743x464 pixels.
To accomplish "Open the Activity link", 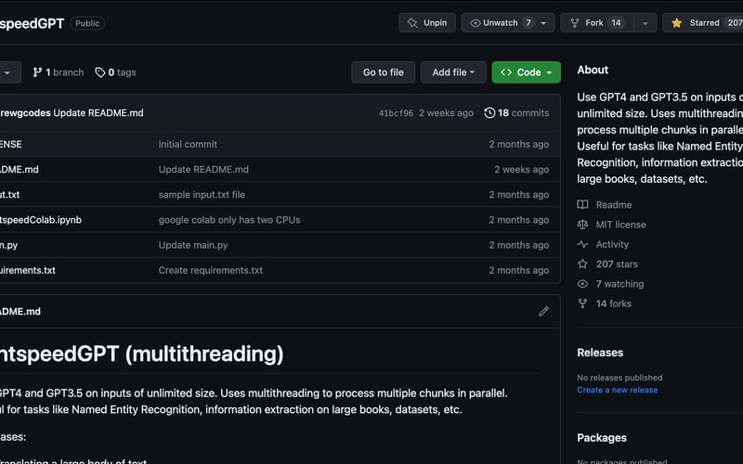I will click(612, 244).
